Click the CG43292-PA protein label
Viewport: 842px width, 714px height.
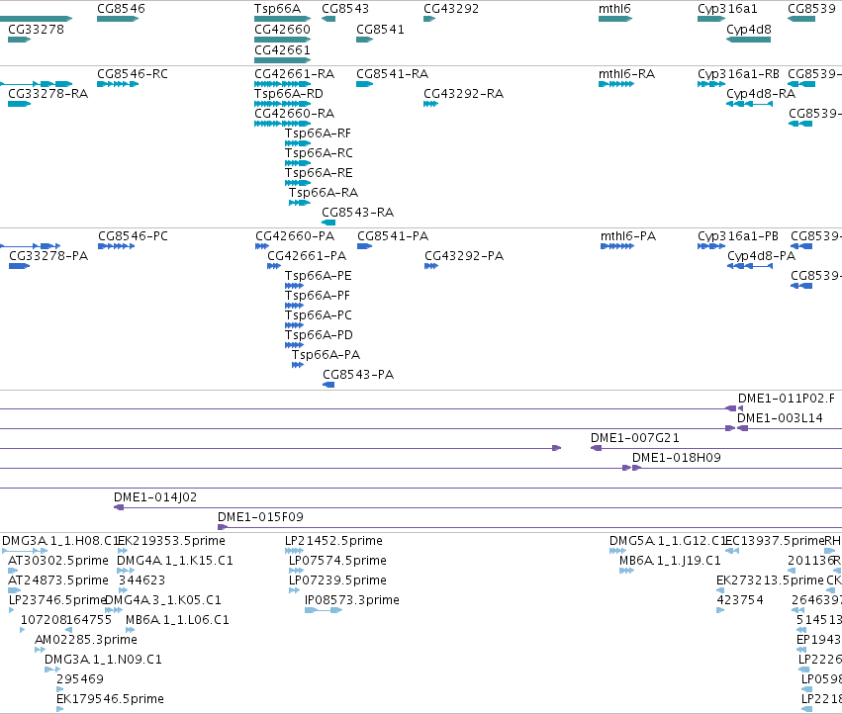coord(464,256)
